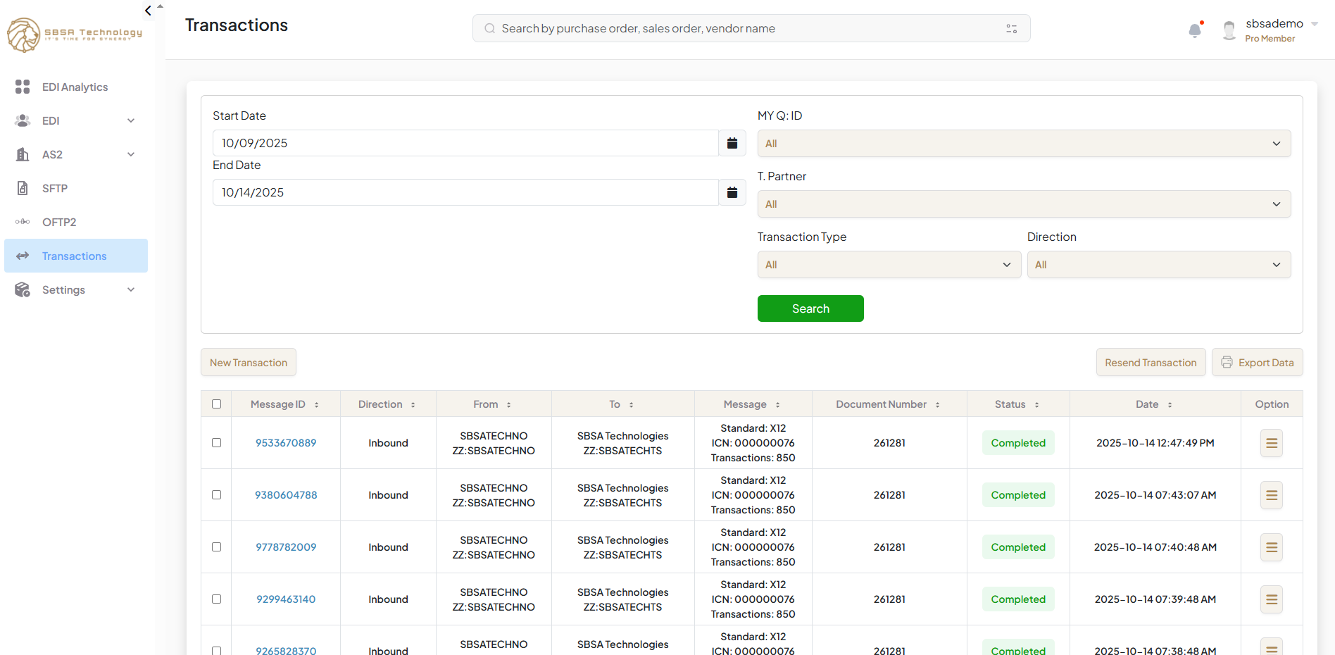Open the T. Partner dropdown
1335x655 pixels.
tap(1024, 204)
